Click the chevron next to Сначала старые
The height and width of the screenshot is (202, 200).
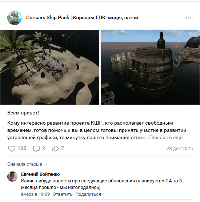(45, 165)
